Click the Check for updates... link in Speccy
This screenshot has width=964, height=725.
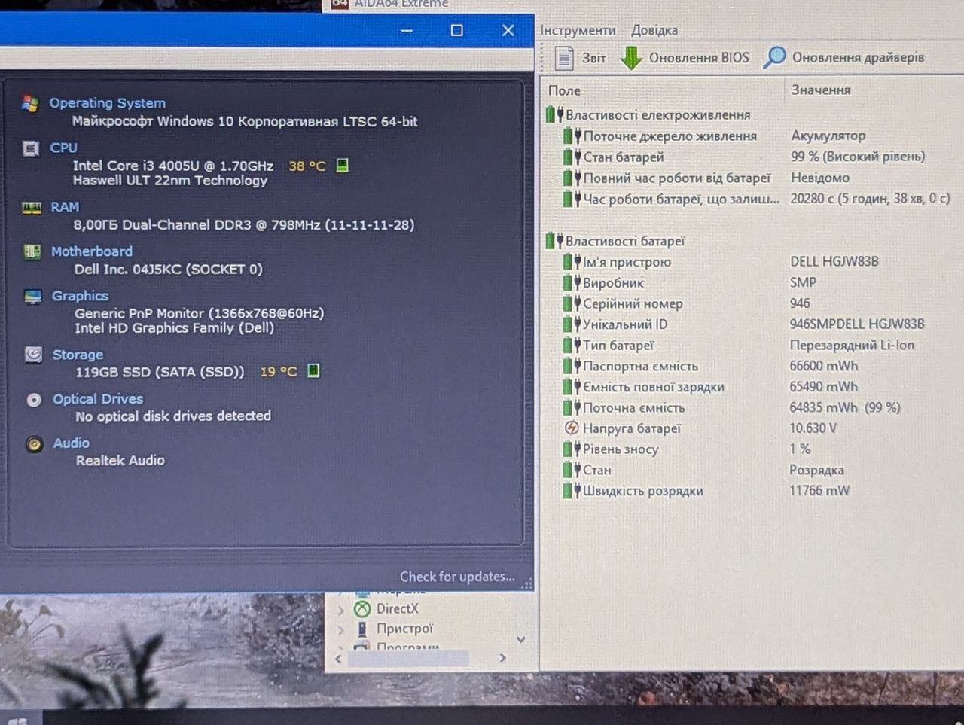(457, 577)
